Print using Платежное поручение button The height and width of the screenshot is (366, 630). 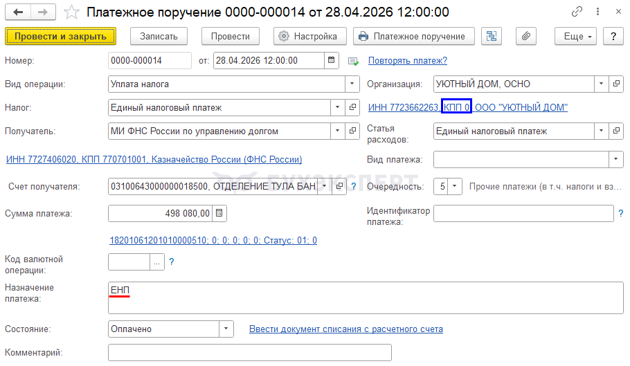pos(414,36)
